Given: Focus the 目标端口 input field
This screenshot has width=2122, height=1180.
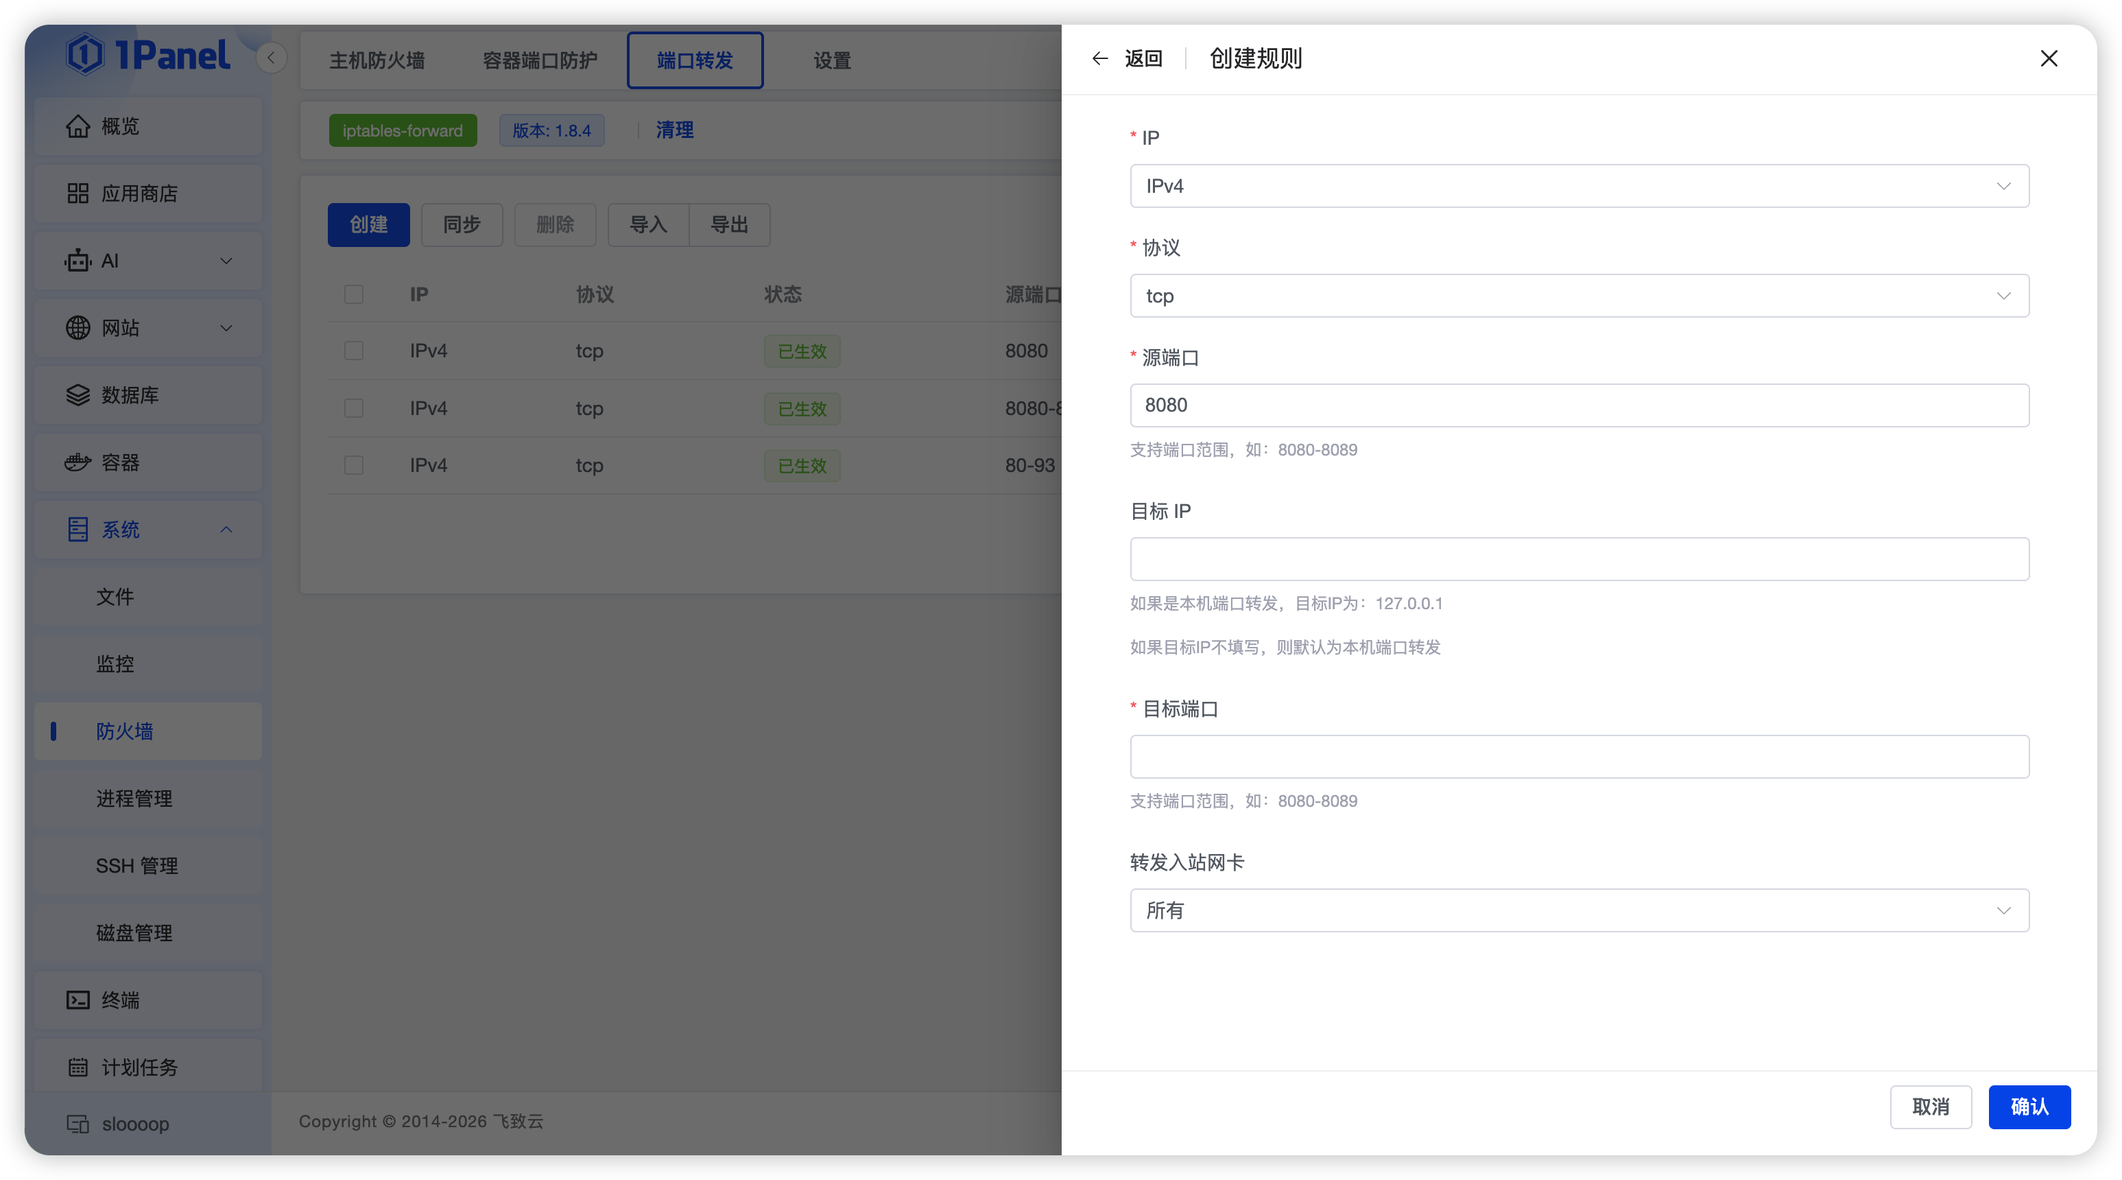Looking at the screenshot, I should coord(1579,757).
